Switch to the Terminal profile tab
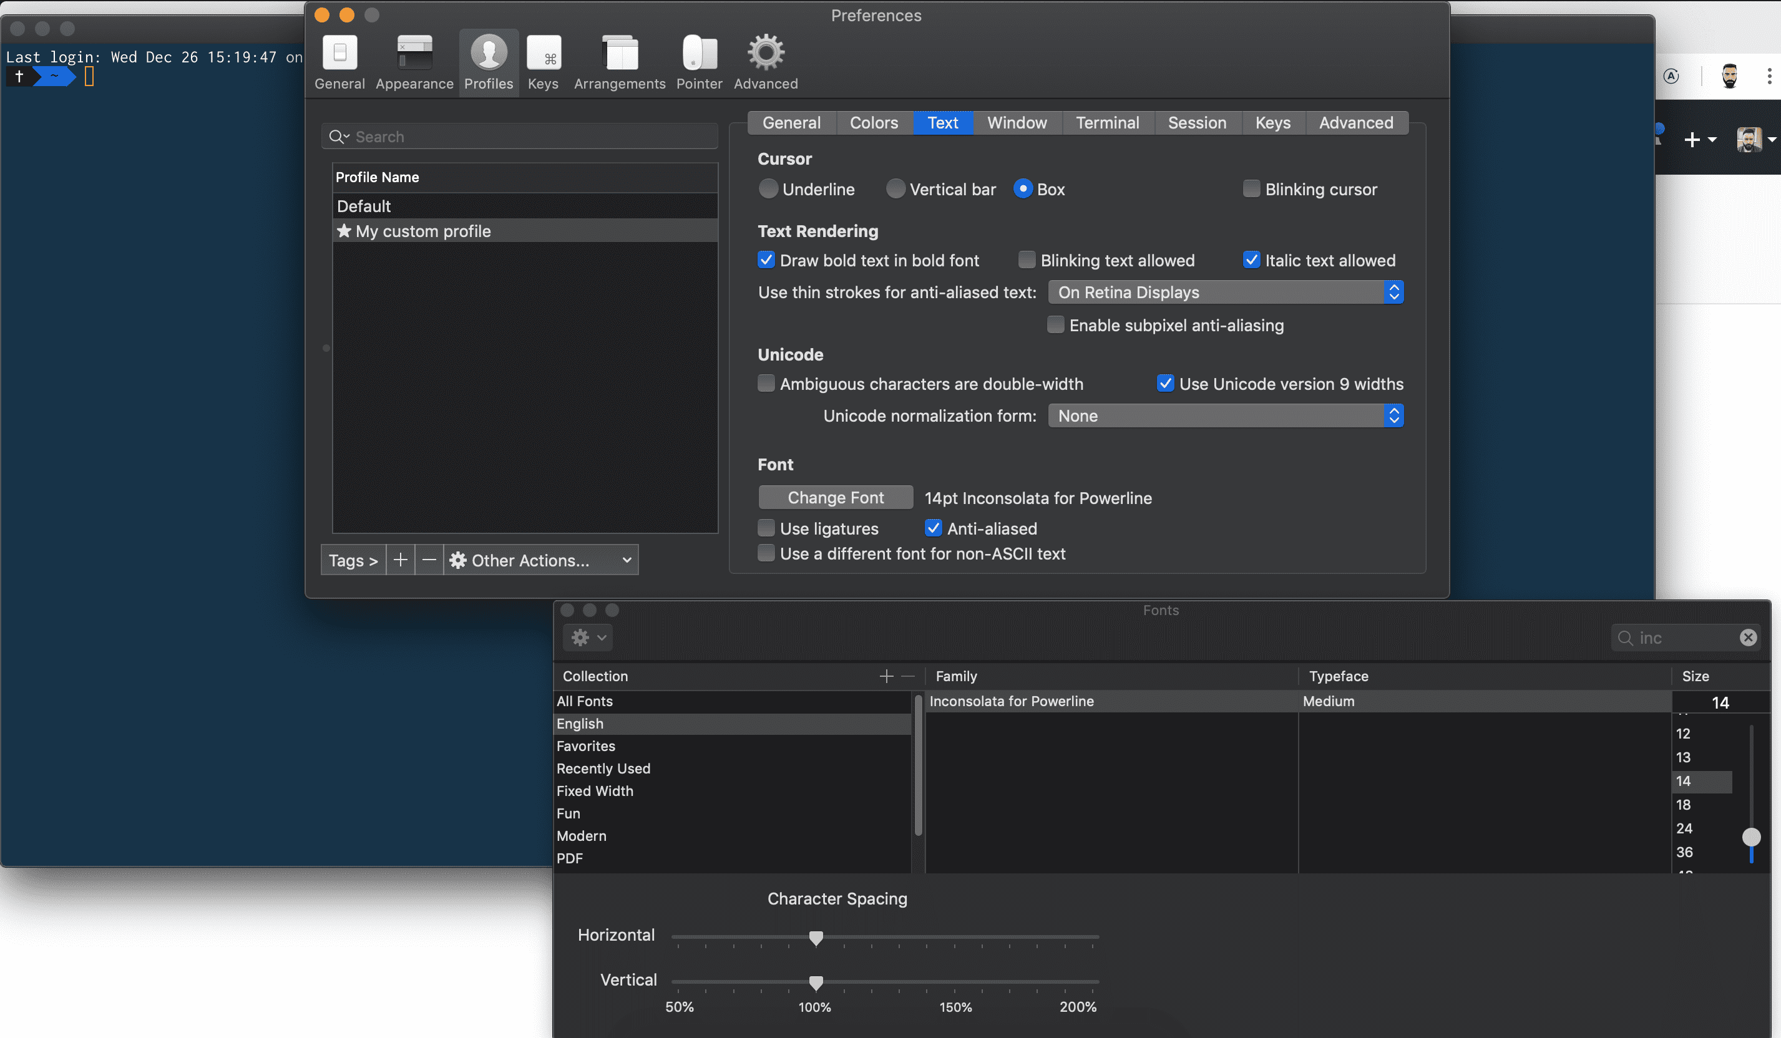The width and height of the screenshot is (1781, 1038). pyautogui.click(x=1108, y=122)
